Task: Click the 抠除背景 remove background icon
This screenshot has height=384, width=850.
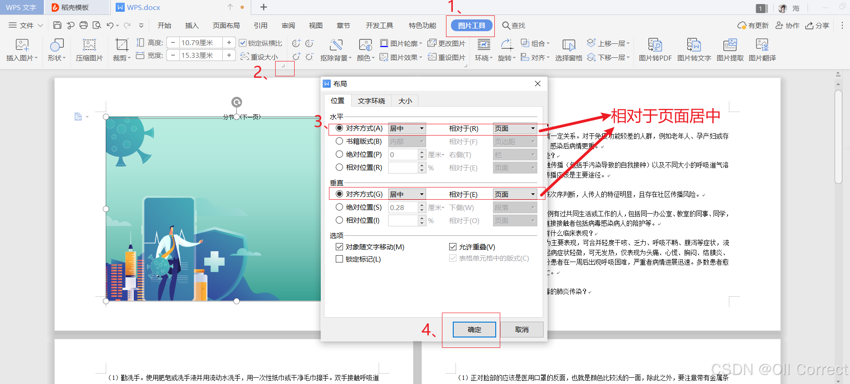Action: [336, 45]
